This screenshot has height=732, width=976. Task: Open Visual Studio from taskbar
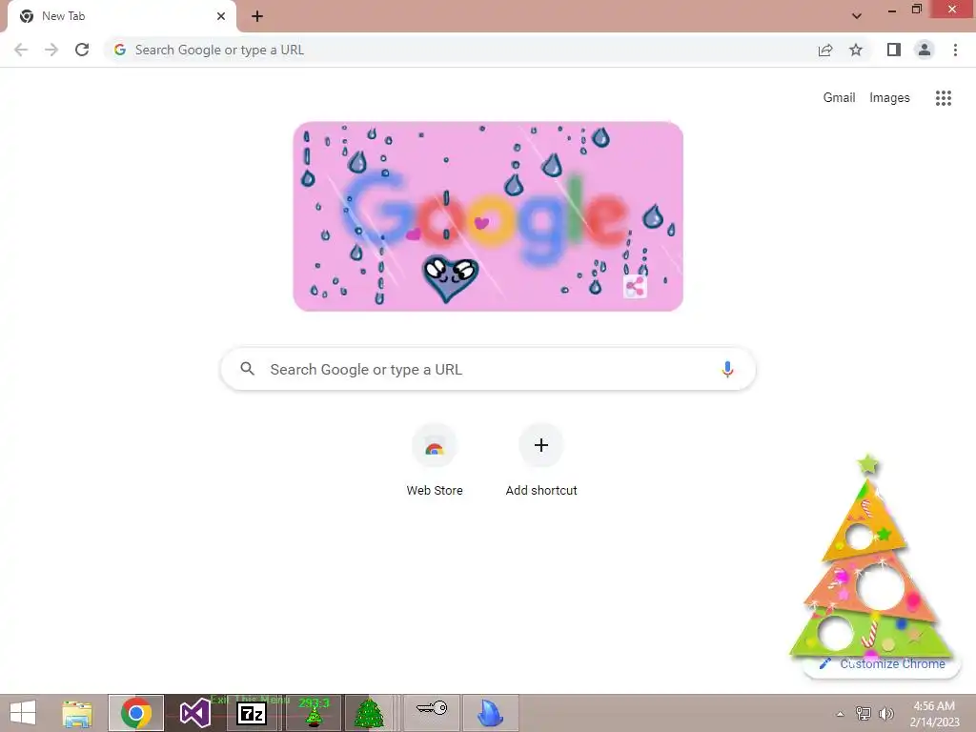[x=194, y=713]
